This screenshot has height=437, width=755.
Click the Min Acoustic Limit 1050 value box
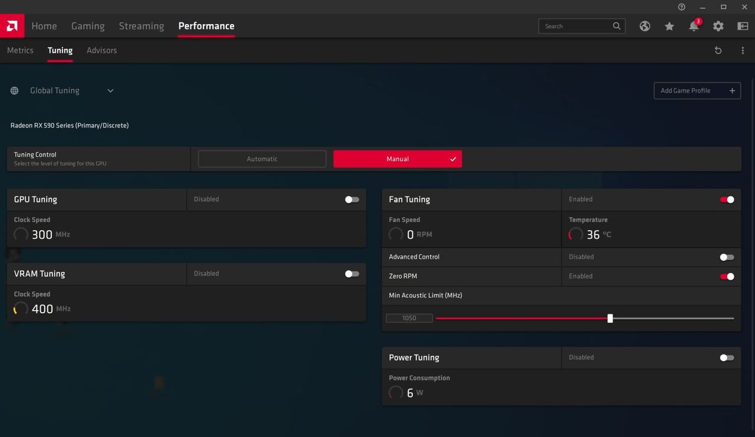409,318
